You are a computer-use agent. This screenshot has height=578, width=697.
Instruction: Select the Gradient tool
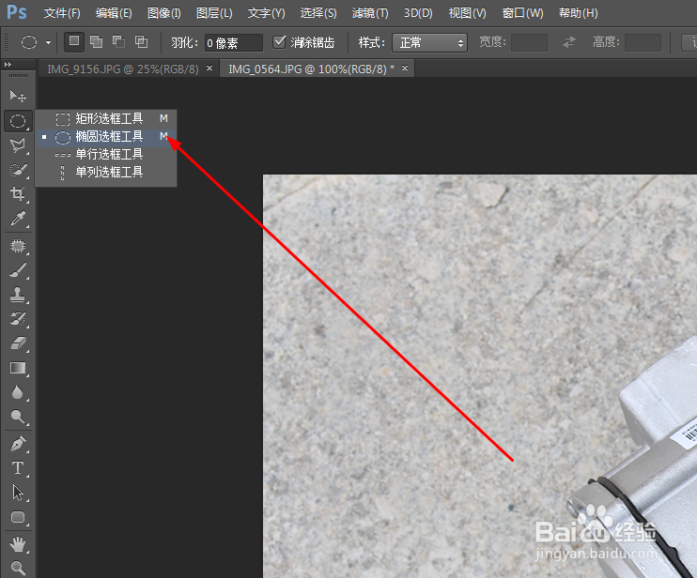(18, 368)
